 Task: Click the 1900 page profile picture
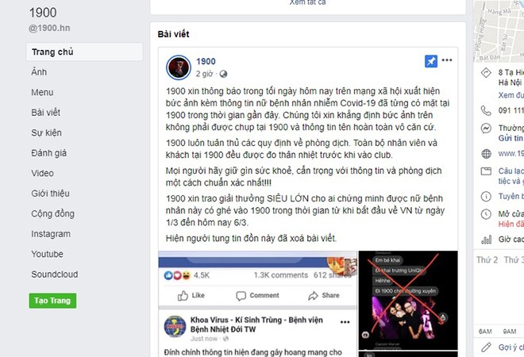(x=179, y=67)
